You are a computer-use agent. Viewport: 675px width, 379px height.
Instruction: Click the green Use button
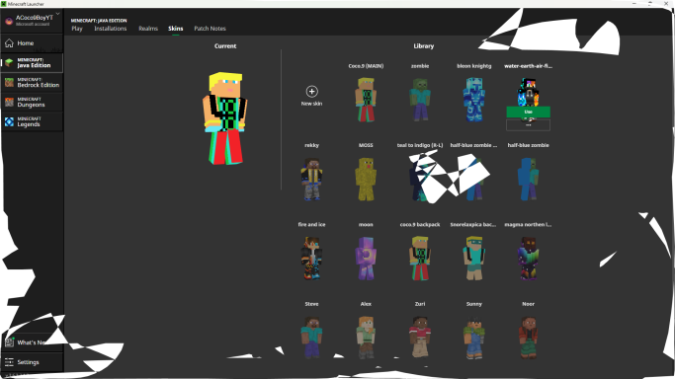click(x=528, y=112)
